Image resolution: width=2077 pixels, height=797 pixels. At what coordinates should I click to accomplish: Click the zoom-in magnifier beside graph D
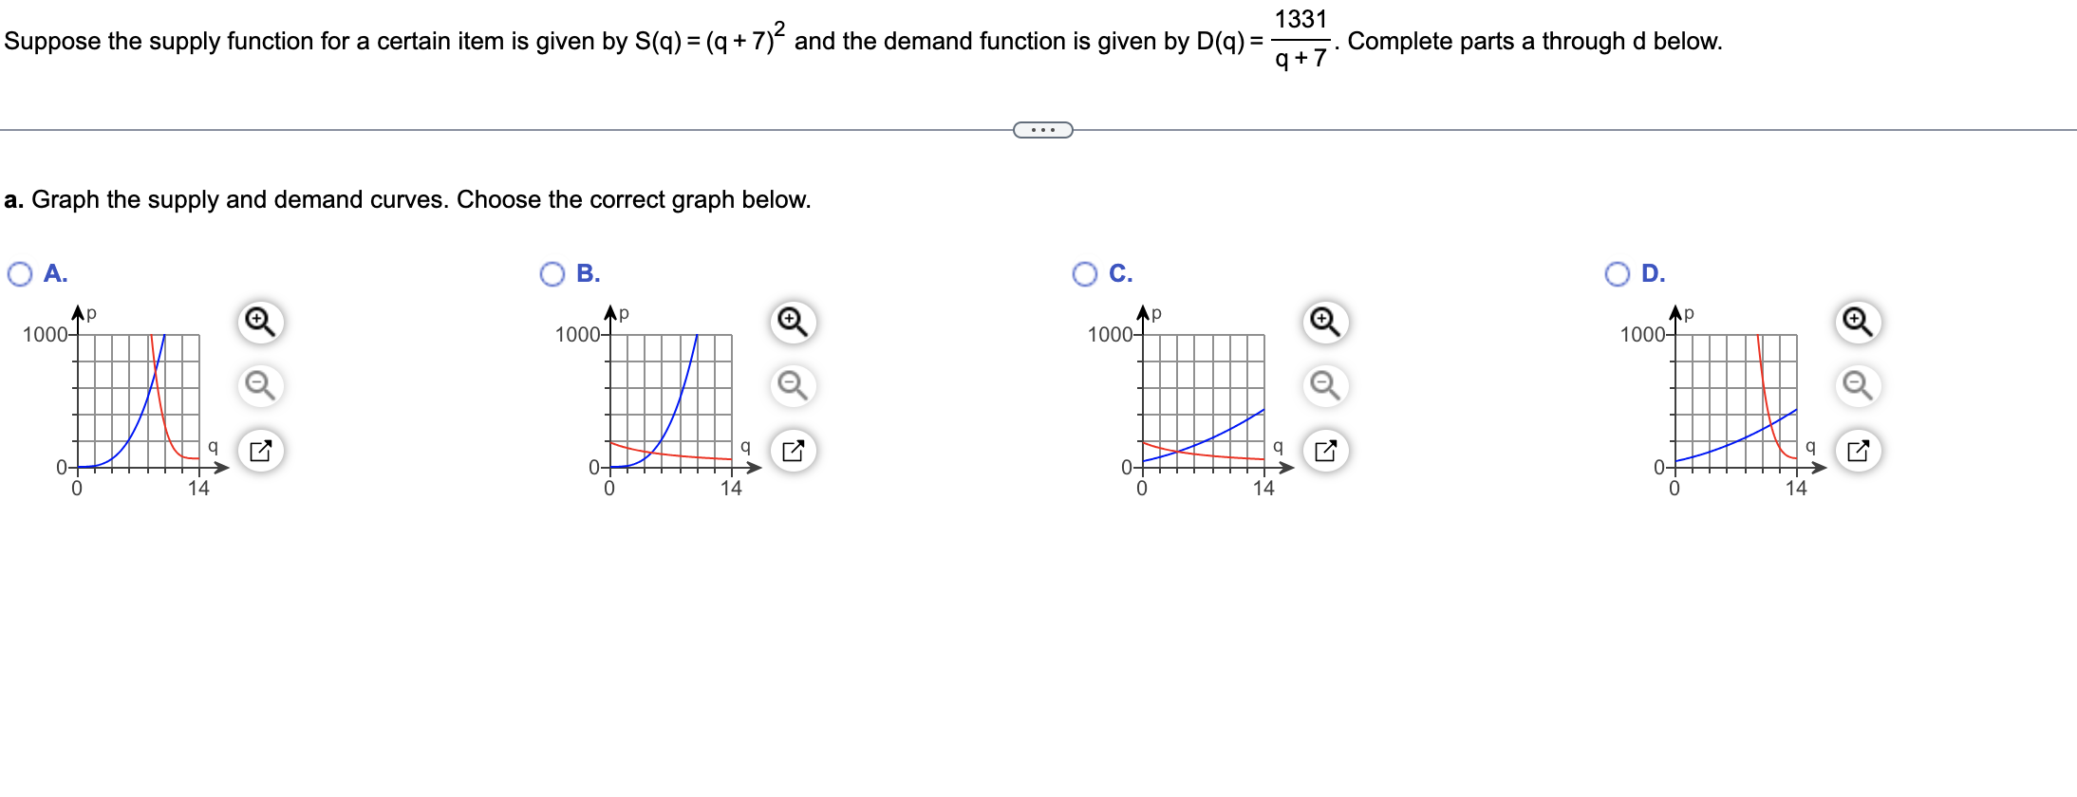tap(1857, 322)
